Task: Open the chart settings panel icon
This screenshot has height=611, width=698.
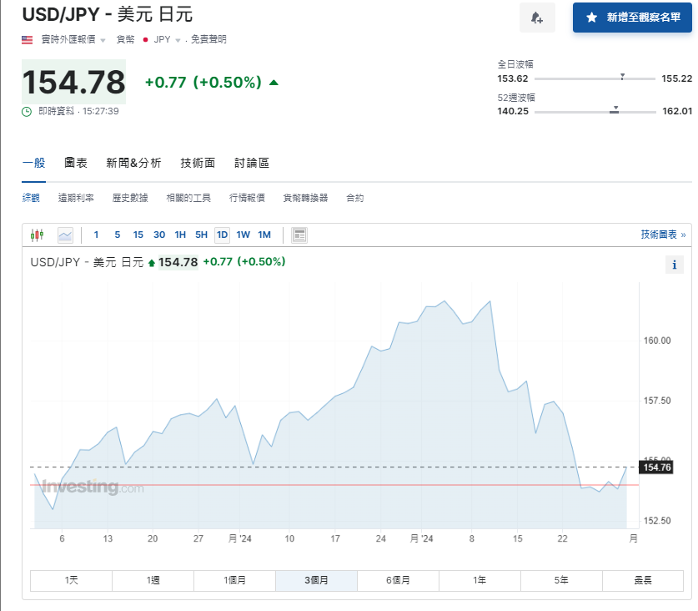Action: pyautogui.click(x=298, y=235)
